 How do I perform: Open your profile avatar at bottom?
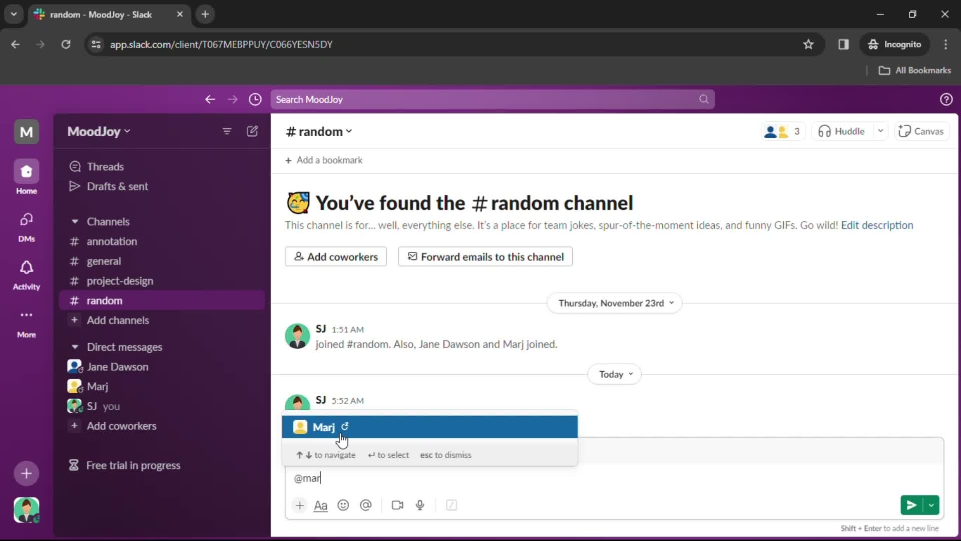26,510
